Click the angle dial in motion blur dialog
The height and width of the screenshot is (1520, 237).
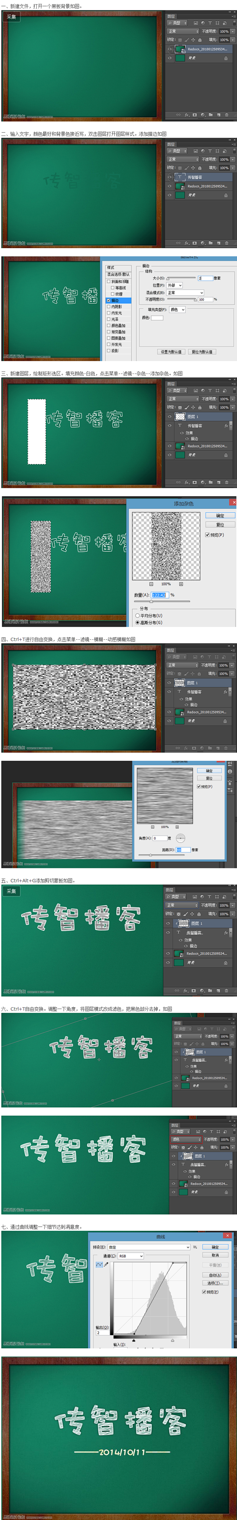[x=180, y=838]
